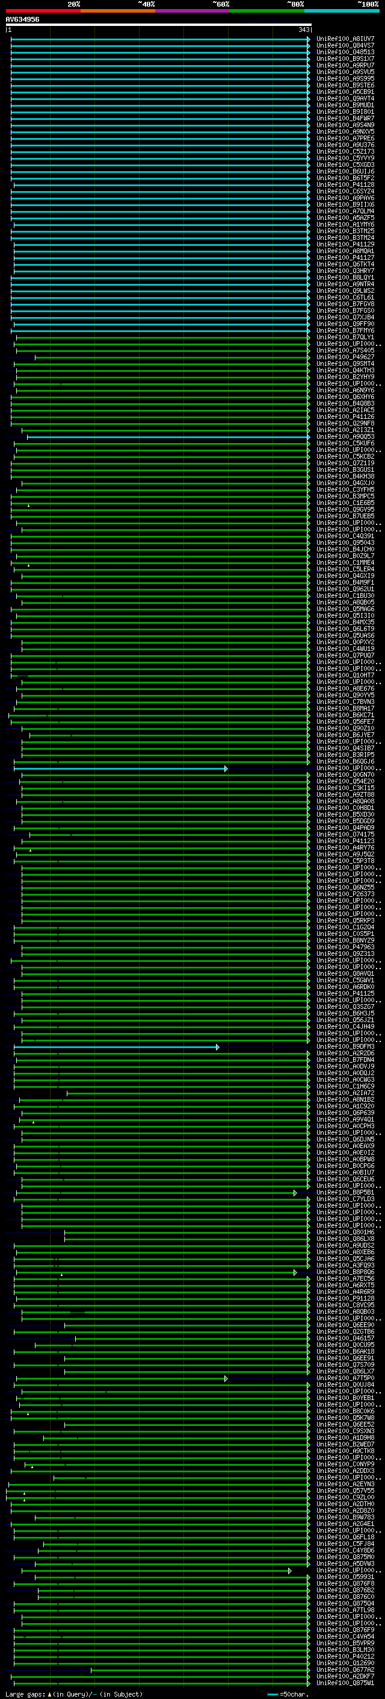Select hit UniRef100_P41127
The height and width of the screenshot is (1699, 385).
coord(345,257)
